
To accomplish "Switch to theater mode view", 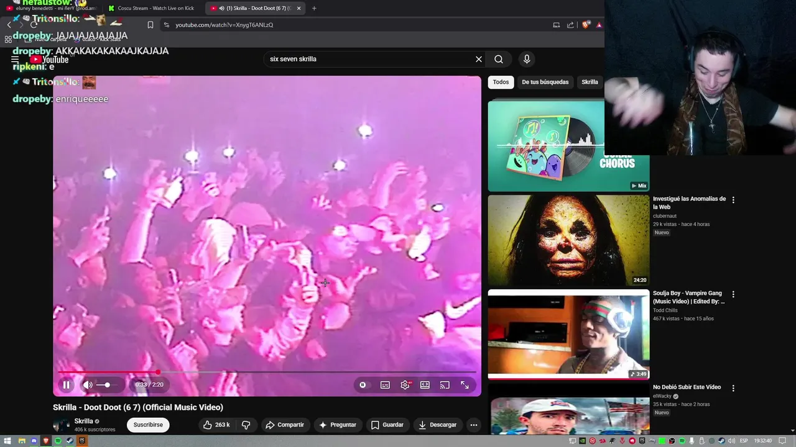I will pyautogui.click(x=425, y=385).
